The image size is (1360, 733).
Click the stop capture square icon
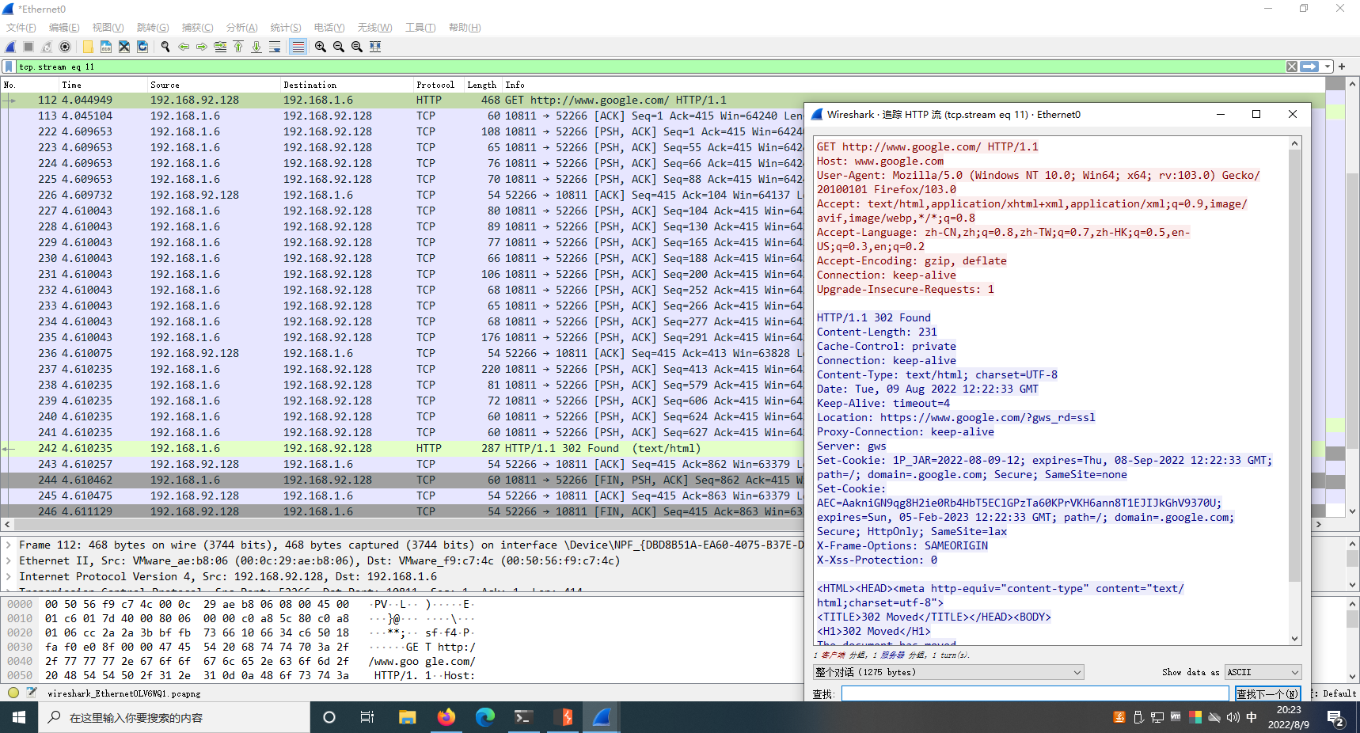[28, 47]
